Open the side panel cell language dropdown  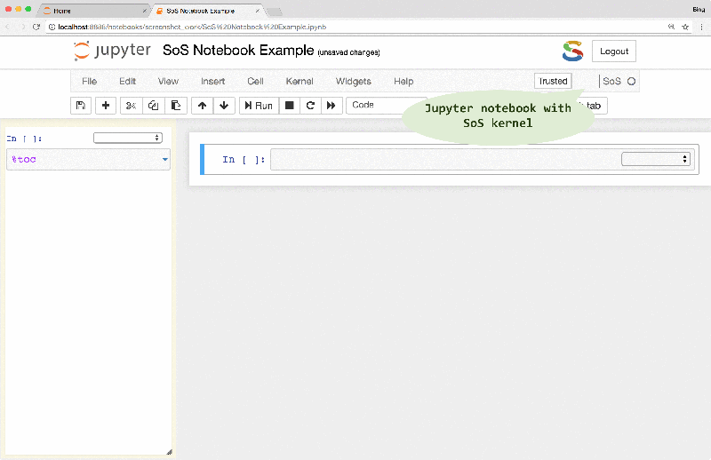(x=128, y=138)
